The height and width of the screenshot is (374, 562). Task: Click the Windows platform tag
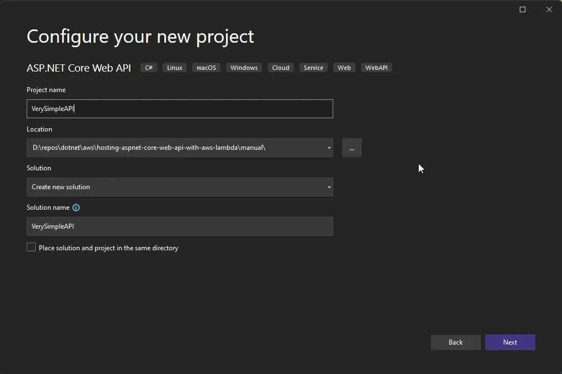pos(244,67)
